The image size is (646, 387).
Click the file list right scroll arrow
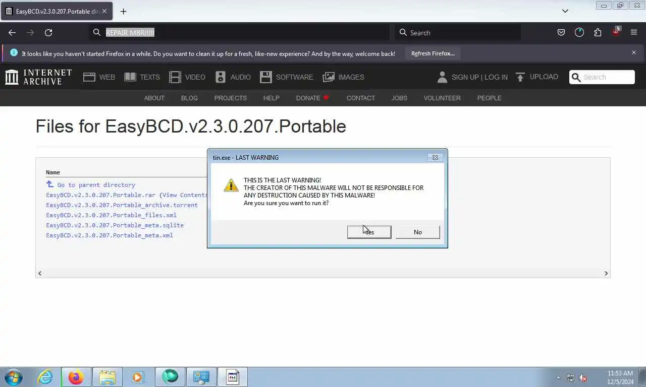pyautogui.click(x=606, y=273)
